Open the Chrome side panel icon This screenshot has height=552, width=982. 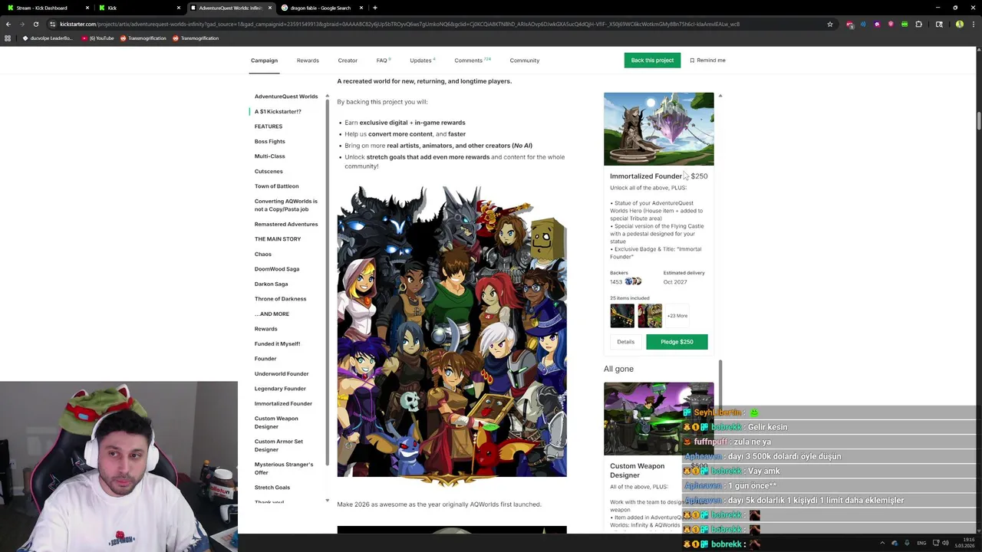[939, 24]
